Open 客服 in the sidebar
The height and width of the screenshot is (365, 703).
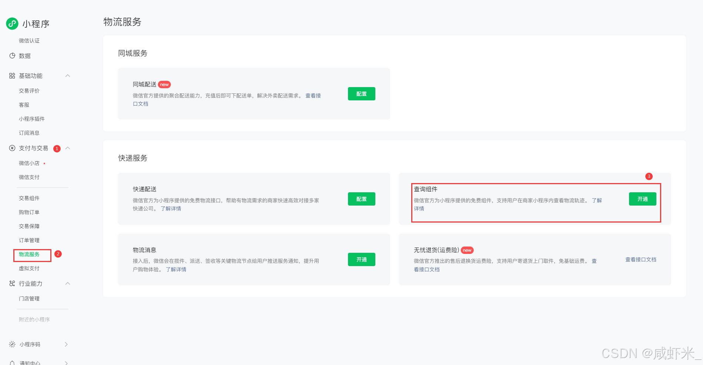pyautogui.click(x=24, y=105)
